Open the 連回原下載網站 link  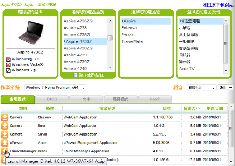coord(218,5)
